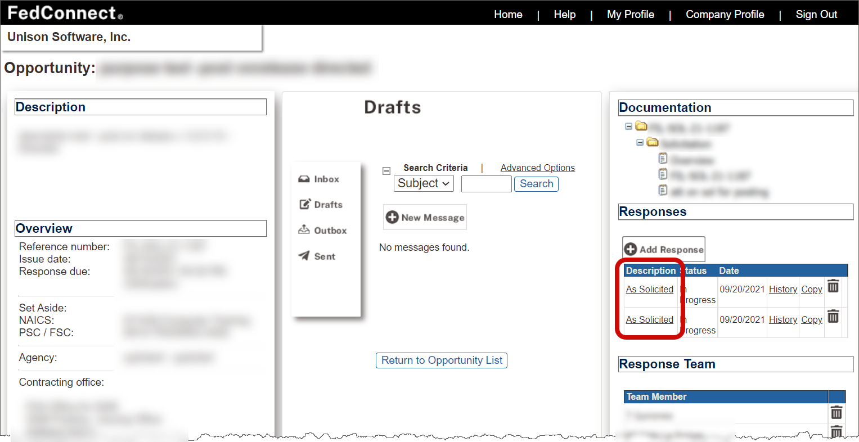Open the Inbox folder
The image size is (859, 442).
(x=319, y=179)
